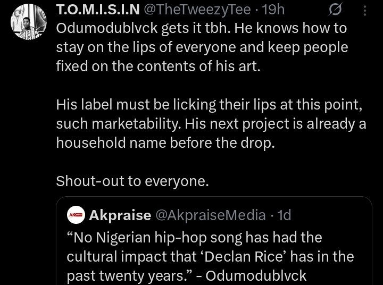The width and height of the screenshot is (383, 285).
Task: Open the three-dot more options menu
Action: pyautogui.click(x=364, y=11)
